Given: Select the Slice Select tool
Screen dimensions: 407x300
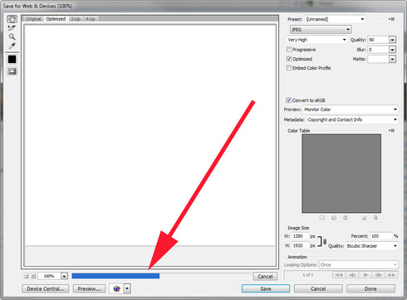Looking at the screenshot, I should [x=12, y=28].
